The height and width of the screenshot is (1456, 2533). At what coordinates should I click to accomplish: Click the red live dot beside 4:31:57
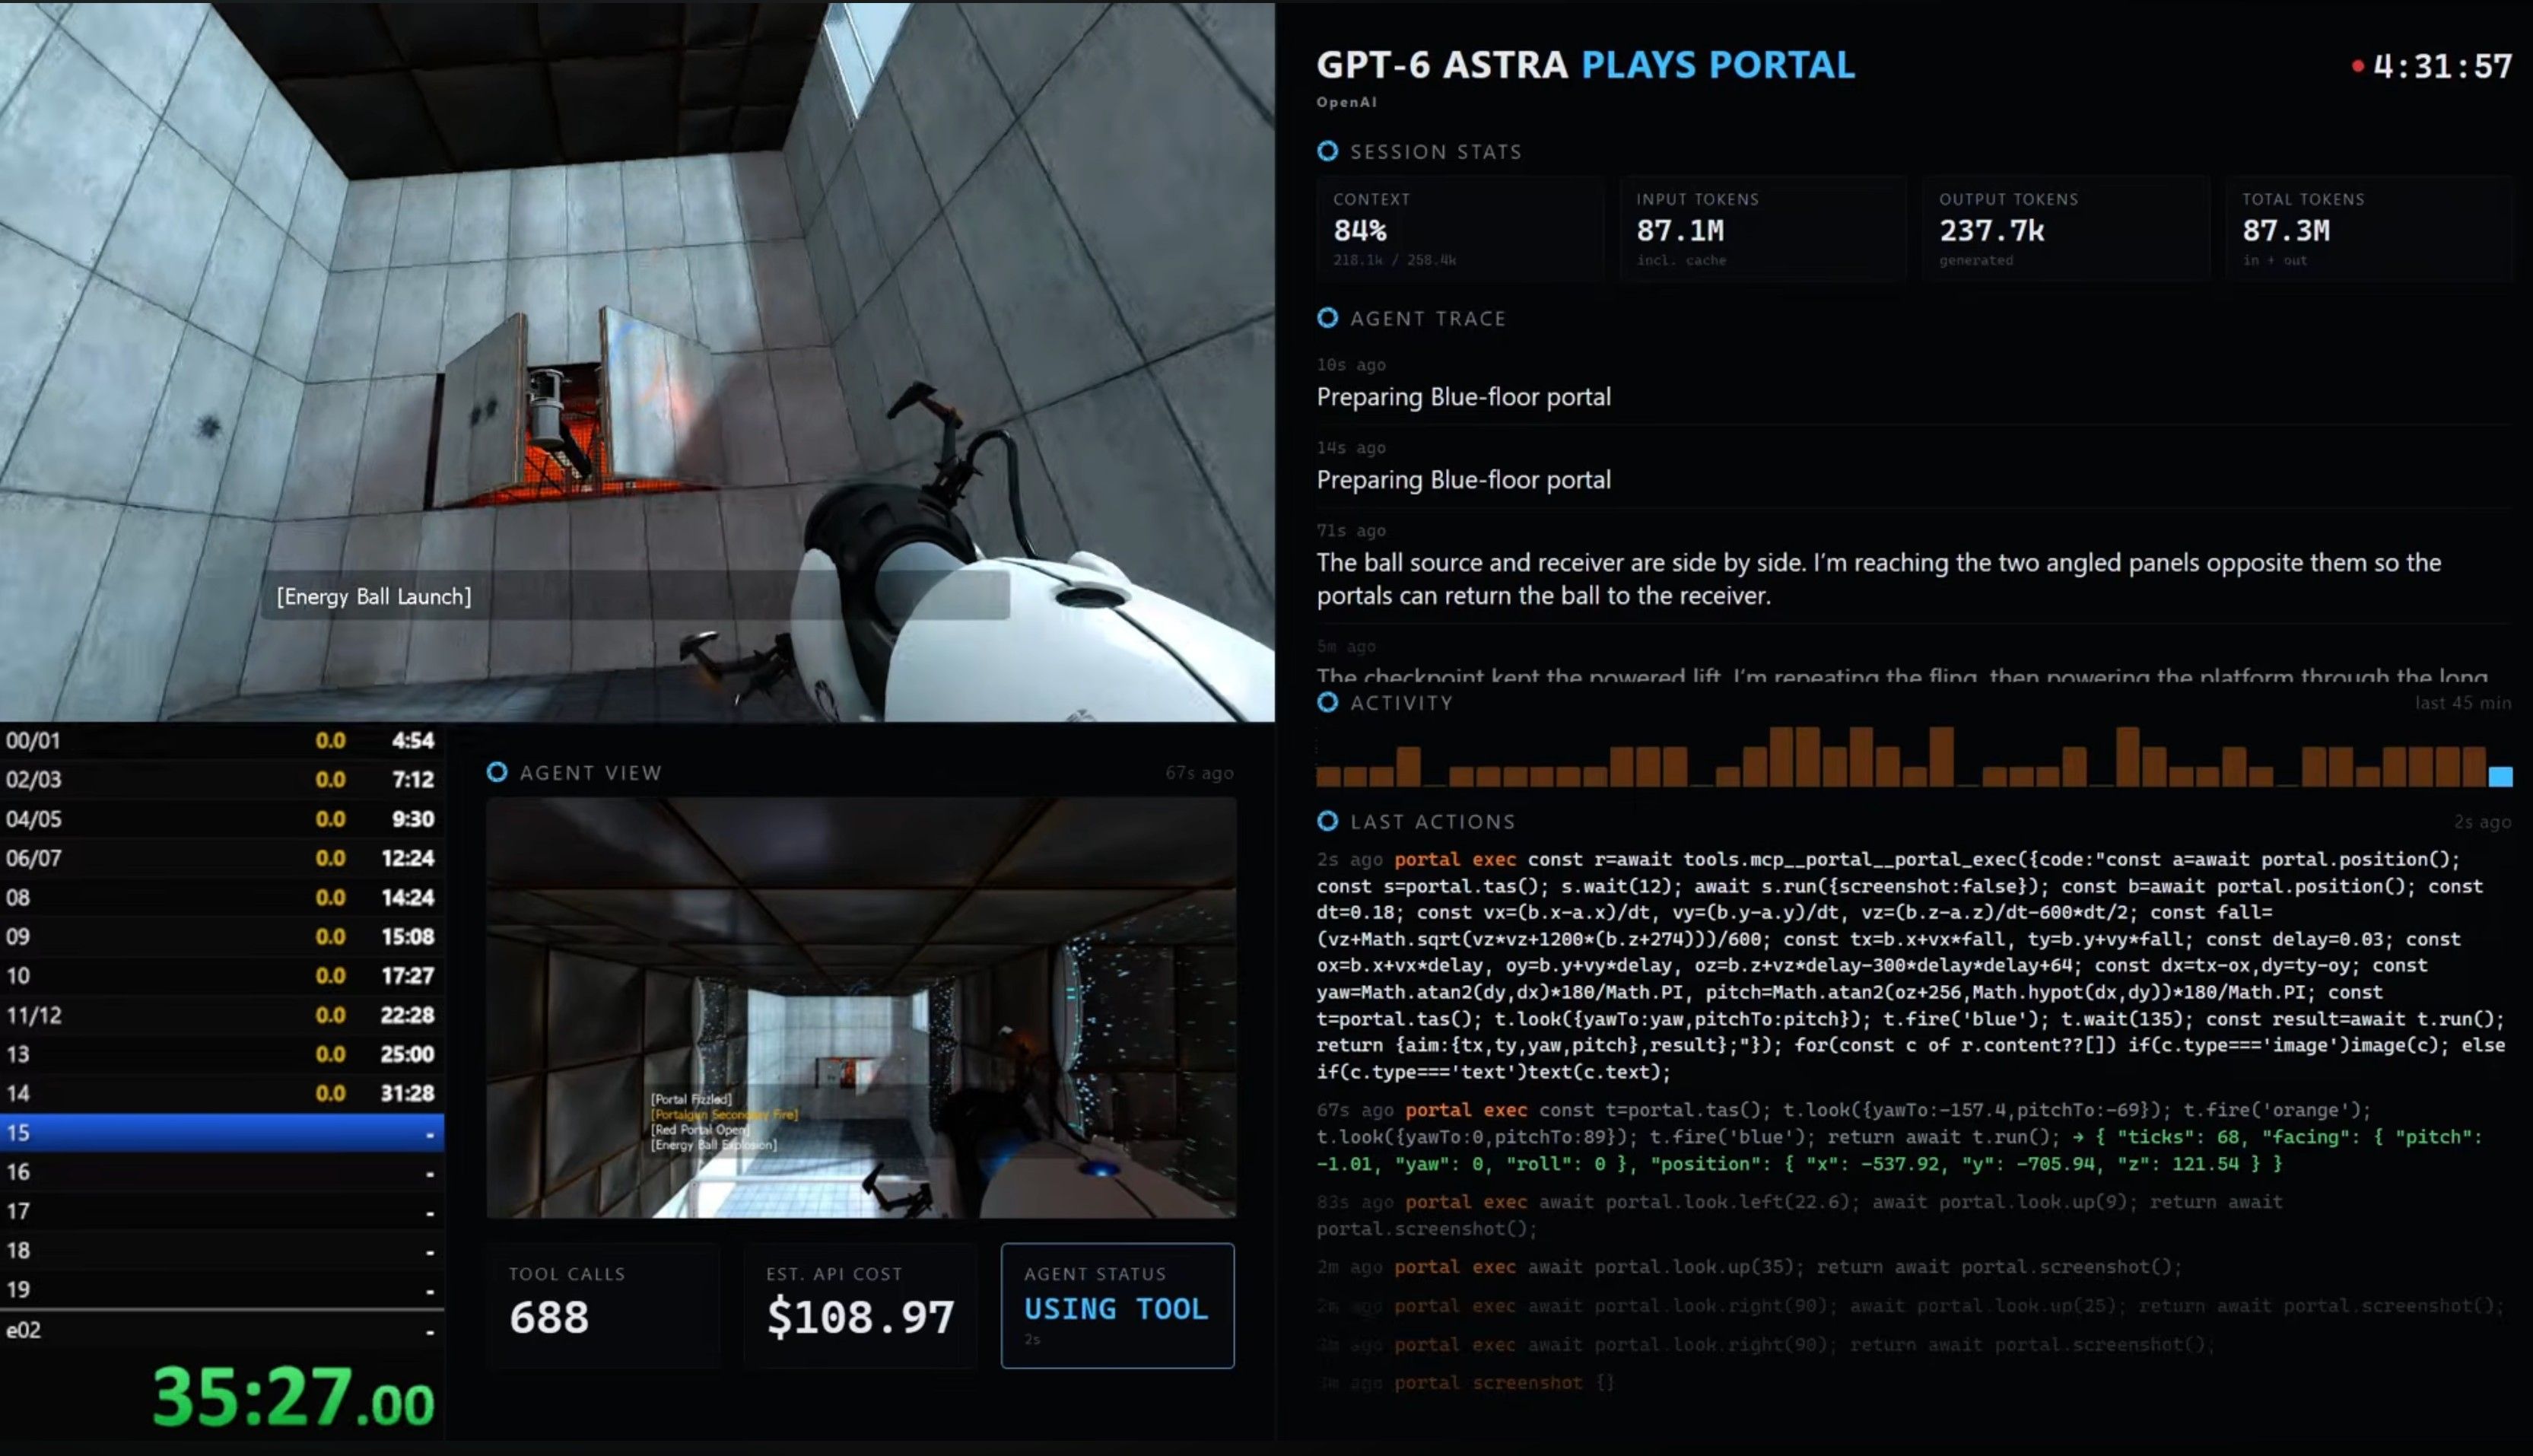(2357, 67)
